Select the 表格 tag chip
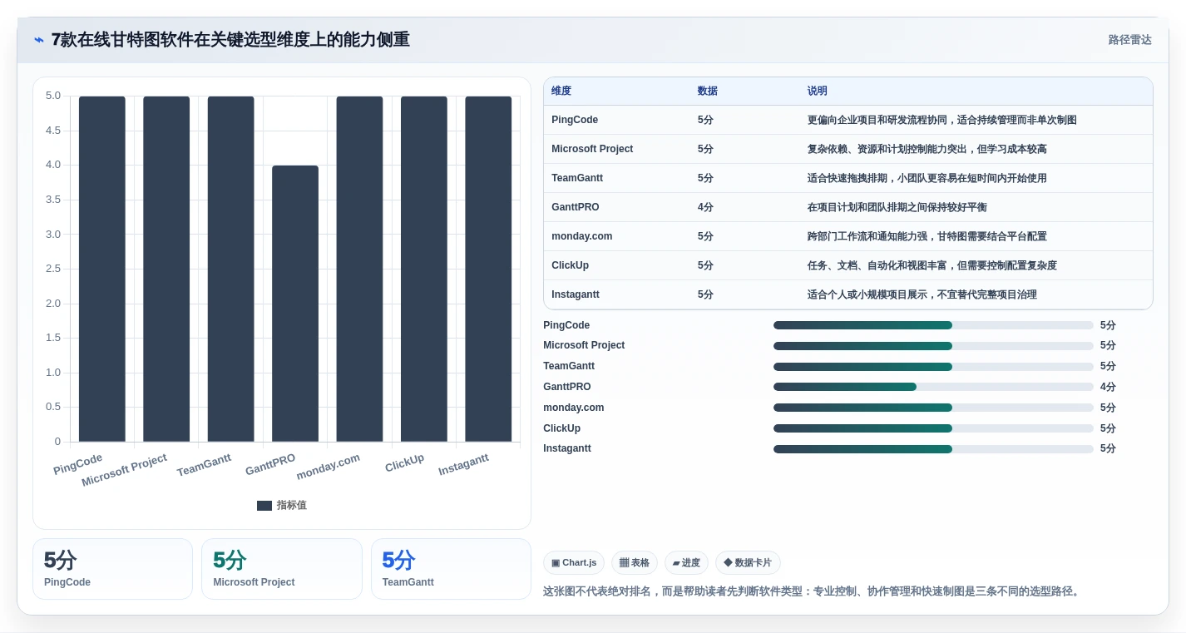1186x633 pixels. (635, 563)
